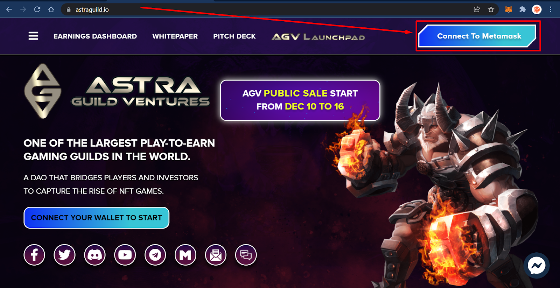560x288 pixels.
Task: Open the Discord social icon
Action: [95, 255]
